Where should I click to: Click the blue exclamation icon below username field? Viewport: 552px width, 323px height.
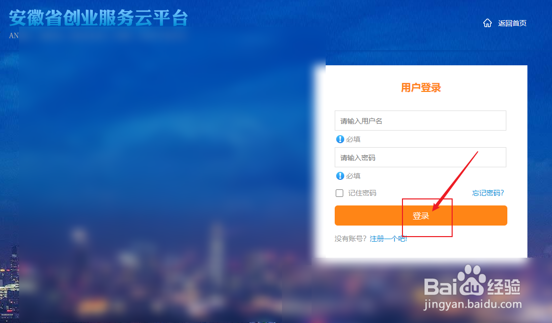340,139
